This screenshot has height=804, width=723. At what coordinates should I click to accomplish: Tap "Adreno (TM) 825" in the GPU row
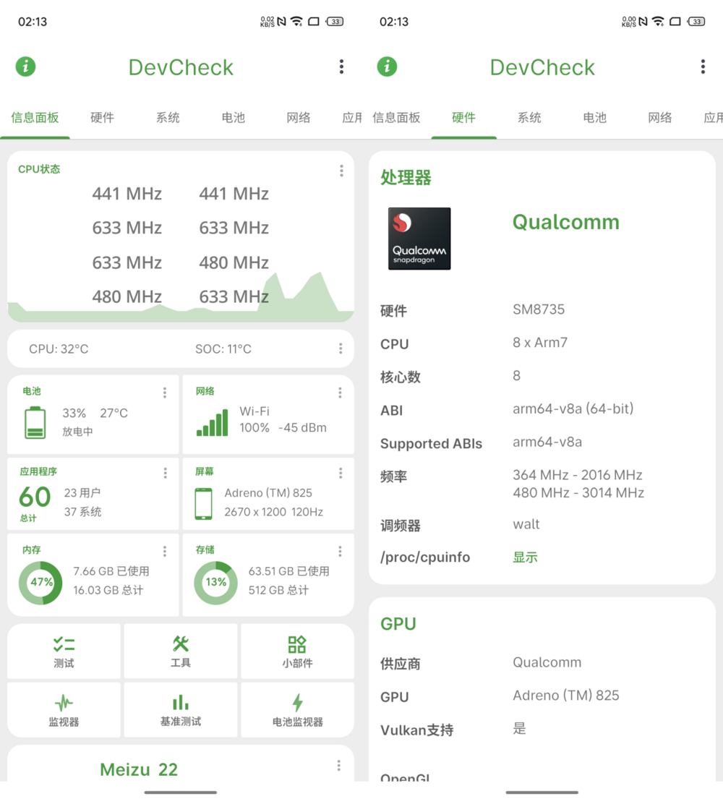tap(566, 696)
